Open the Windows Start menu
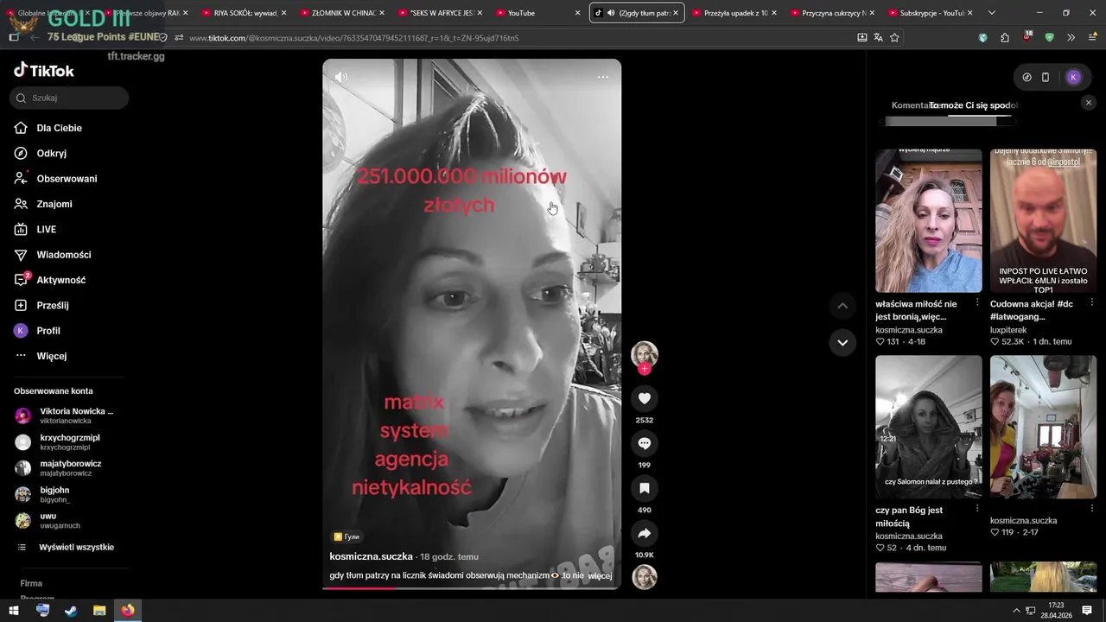This screenshot has width=1106, height=622. (x=14, y=610)
